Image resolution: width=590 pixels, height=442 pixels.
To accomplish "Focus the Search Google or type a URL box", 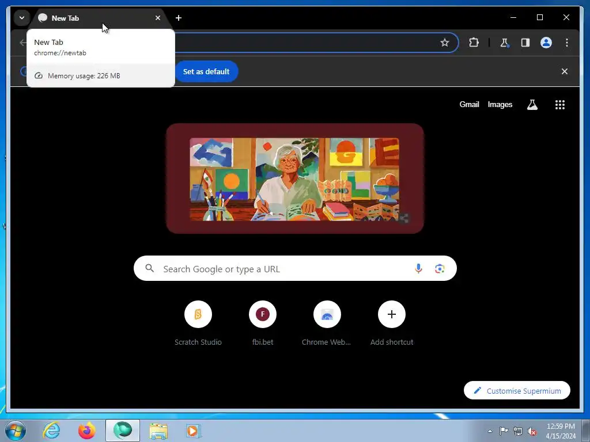I will 295,268.
